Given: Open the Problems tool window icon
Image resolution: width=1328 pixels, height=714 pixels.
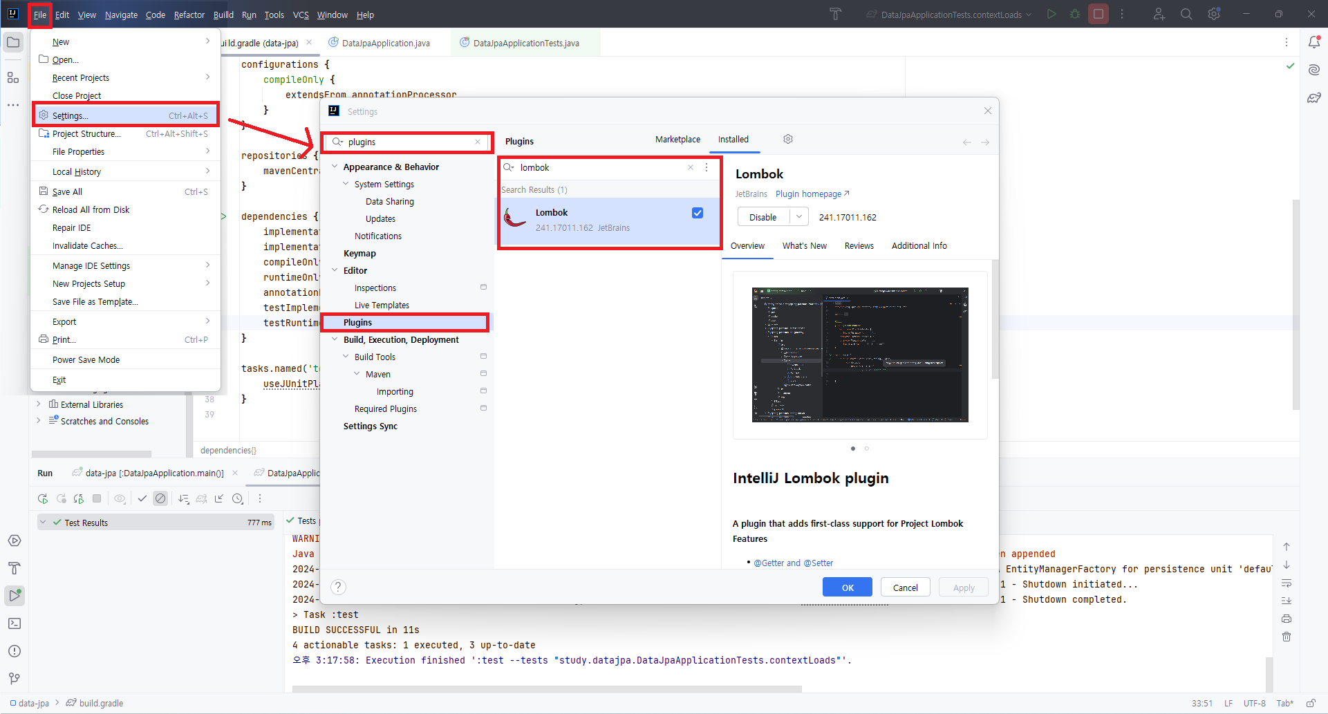Looking at the screenshot, I should pyautogui.click(x=14, y=651).
